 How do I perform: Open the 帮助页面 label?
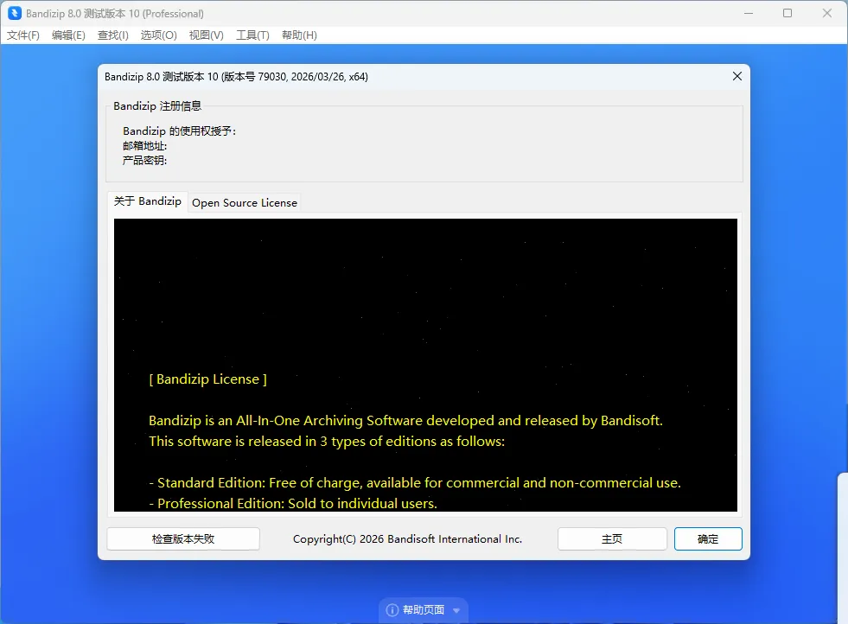coord(424,610)
